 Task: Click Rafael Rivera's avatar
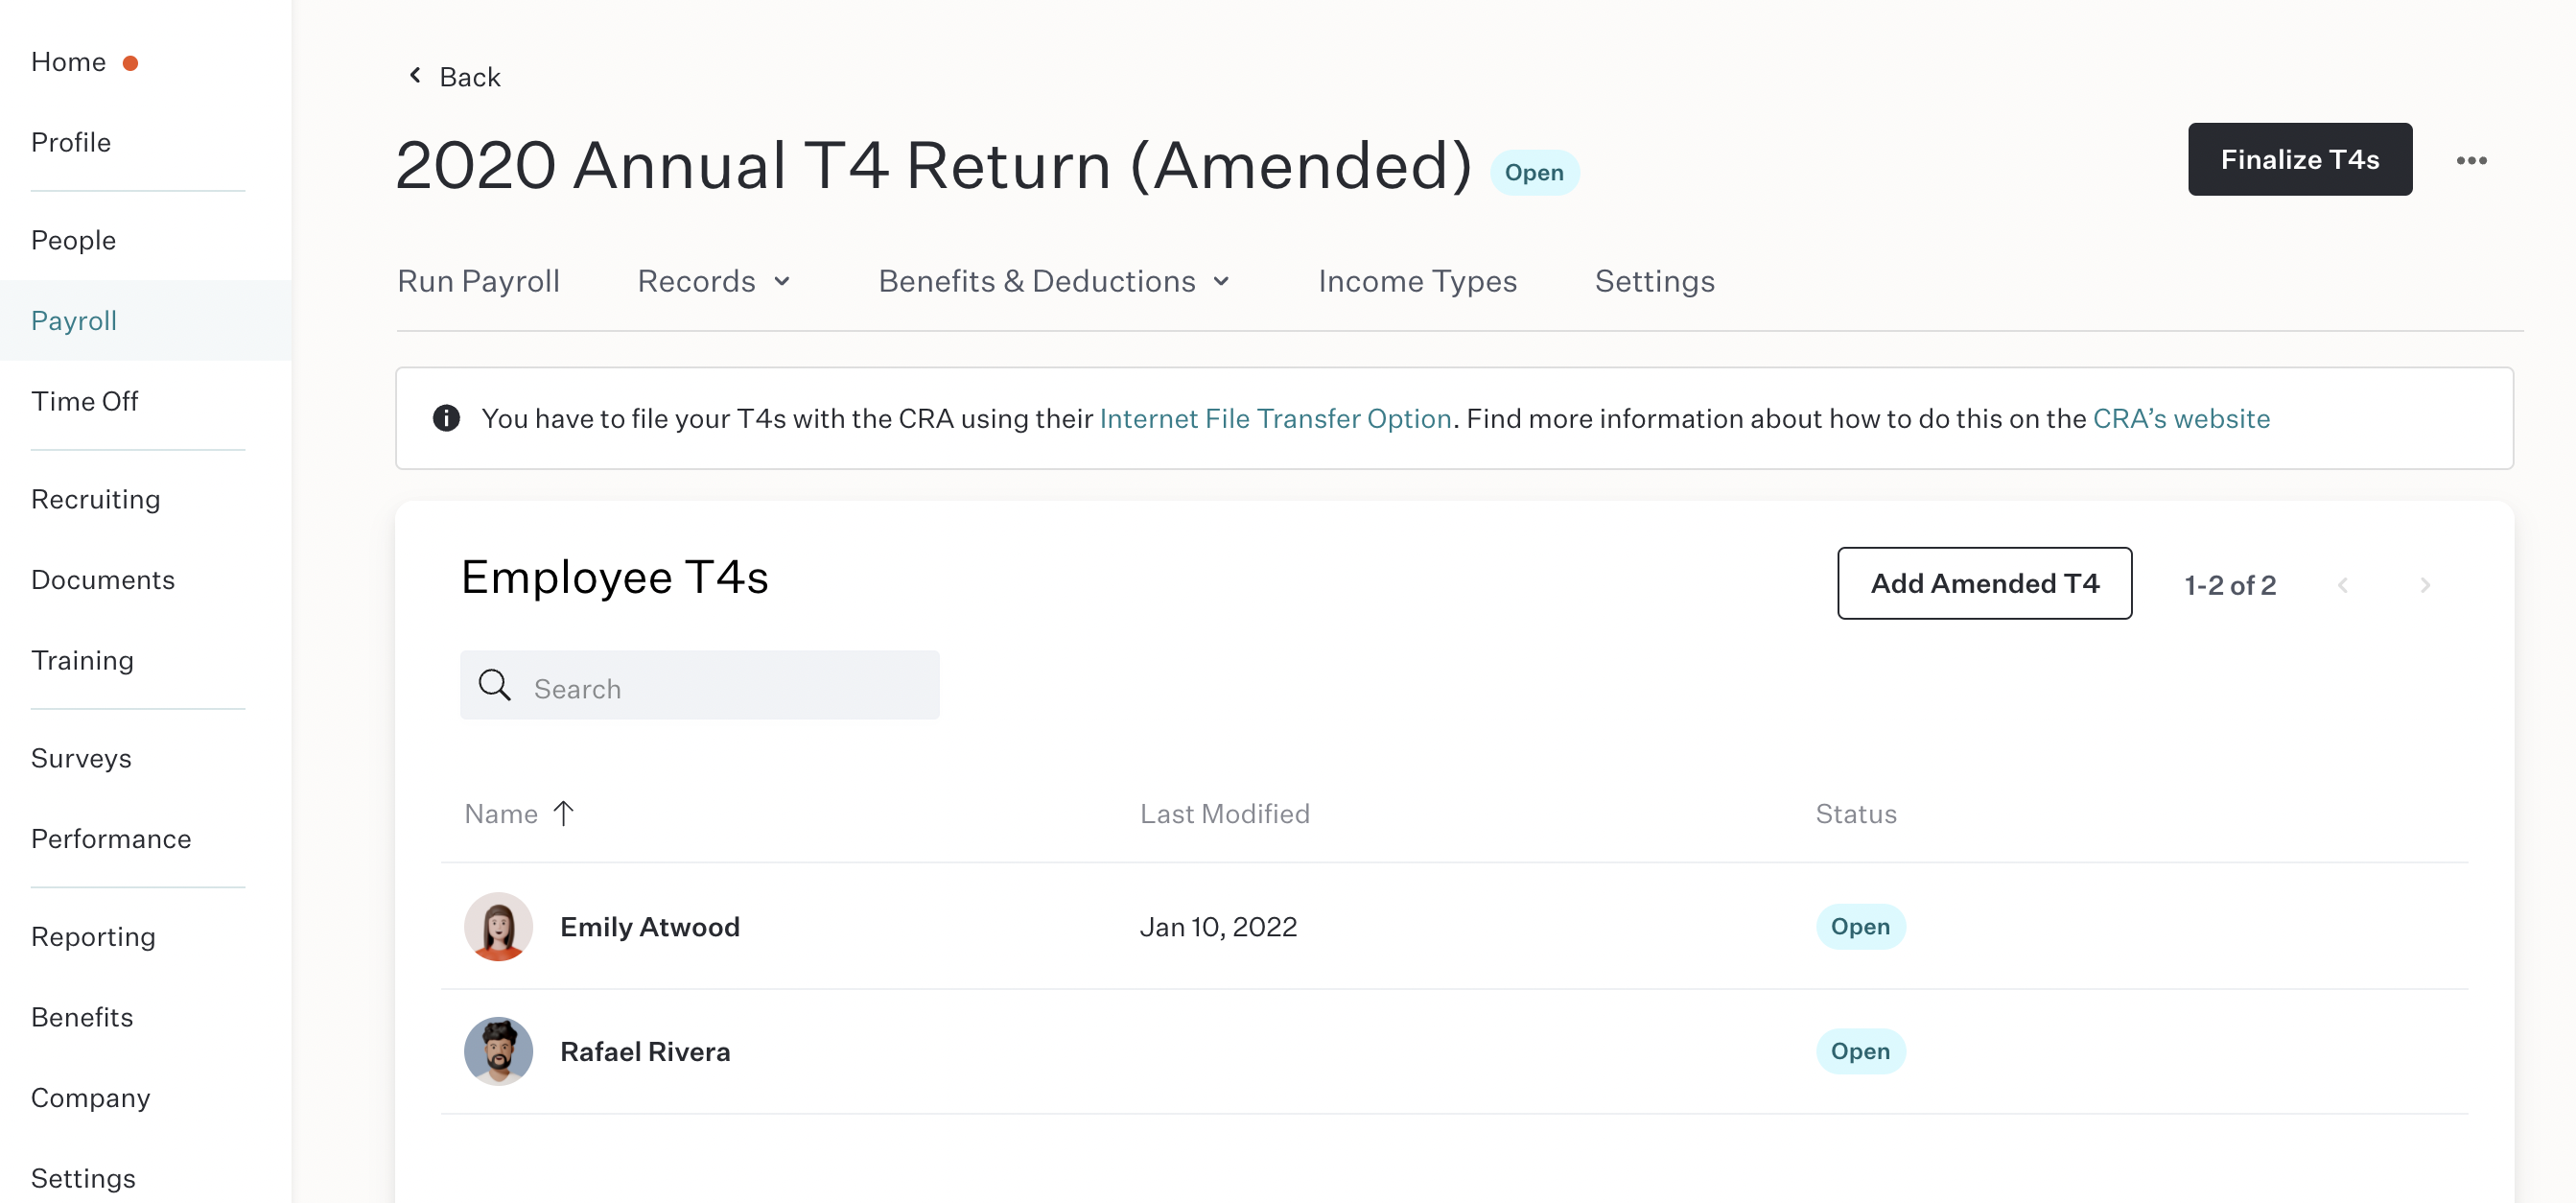pyautogui.click(x=498, y=1051)
